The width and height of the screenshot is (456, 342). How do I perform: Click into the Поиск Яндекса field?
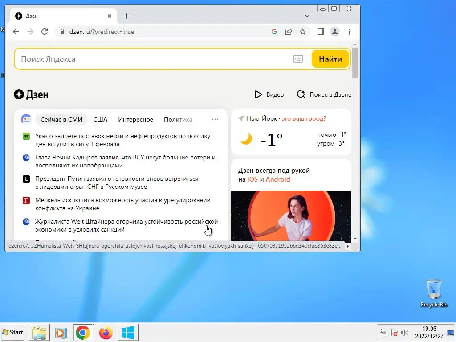click(x=154, y=59)
